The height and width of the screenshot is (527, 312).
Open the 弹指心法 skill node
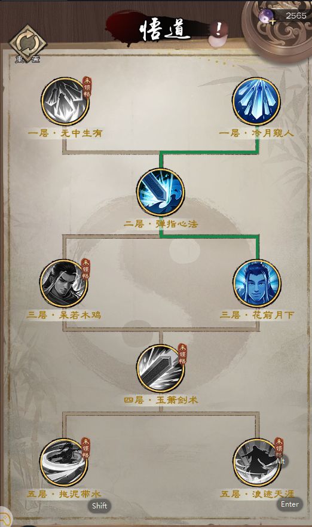click(x=161, y=192)
